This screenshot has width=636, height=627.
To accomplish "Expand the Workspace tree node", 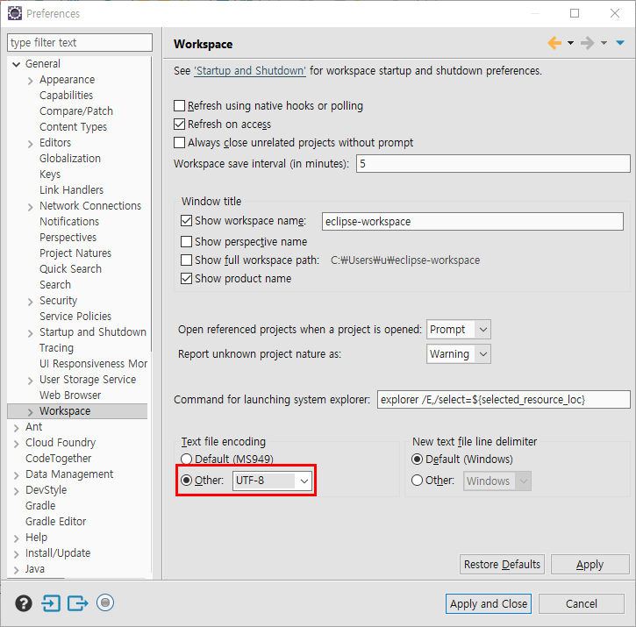I will pyautogui.click(x=31, y=412).
